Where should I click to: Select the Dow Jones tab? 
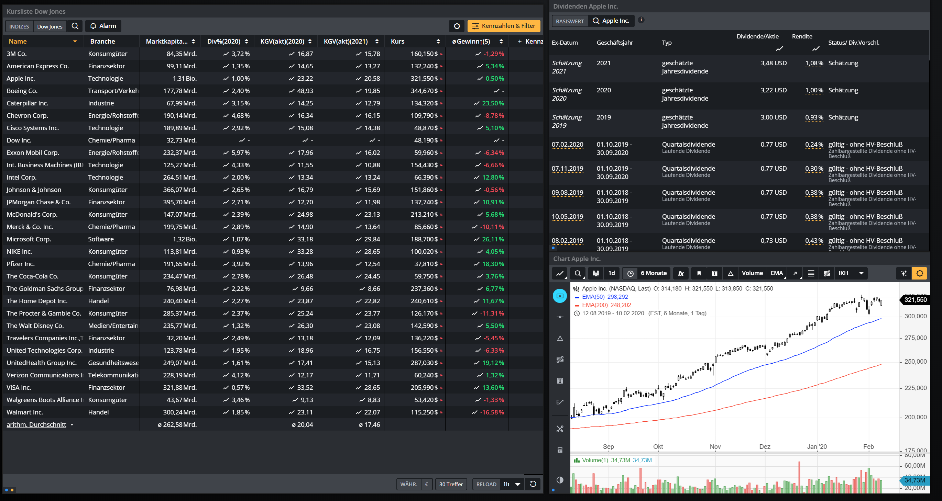(50, 26)
